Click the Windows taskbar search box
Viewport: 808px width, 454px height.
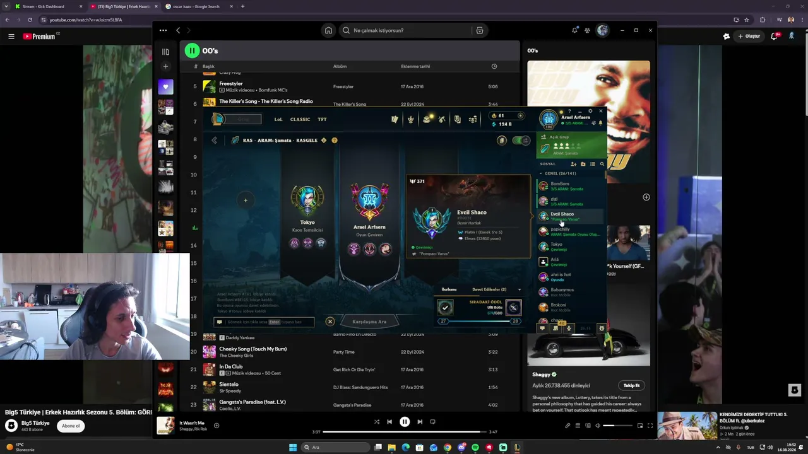point(335,448)
